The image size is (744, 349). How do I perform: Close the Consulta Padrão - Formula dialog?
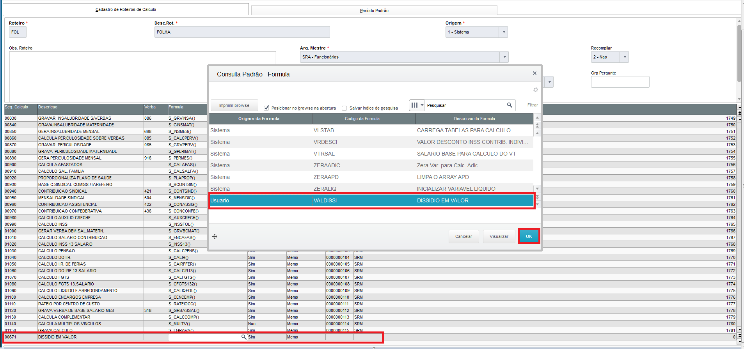pos(534,73)
